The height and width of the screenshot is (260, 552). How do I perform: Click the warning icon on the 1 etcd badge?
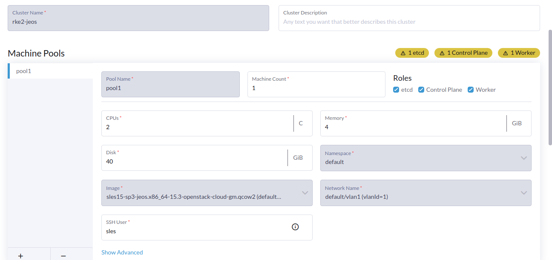[403, 53]
